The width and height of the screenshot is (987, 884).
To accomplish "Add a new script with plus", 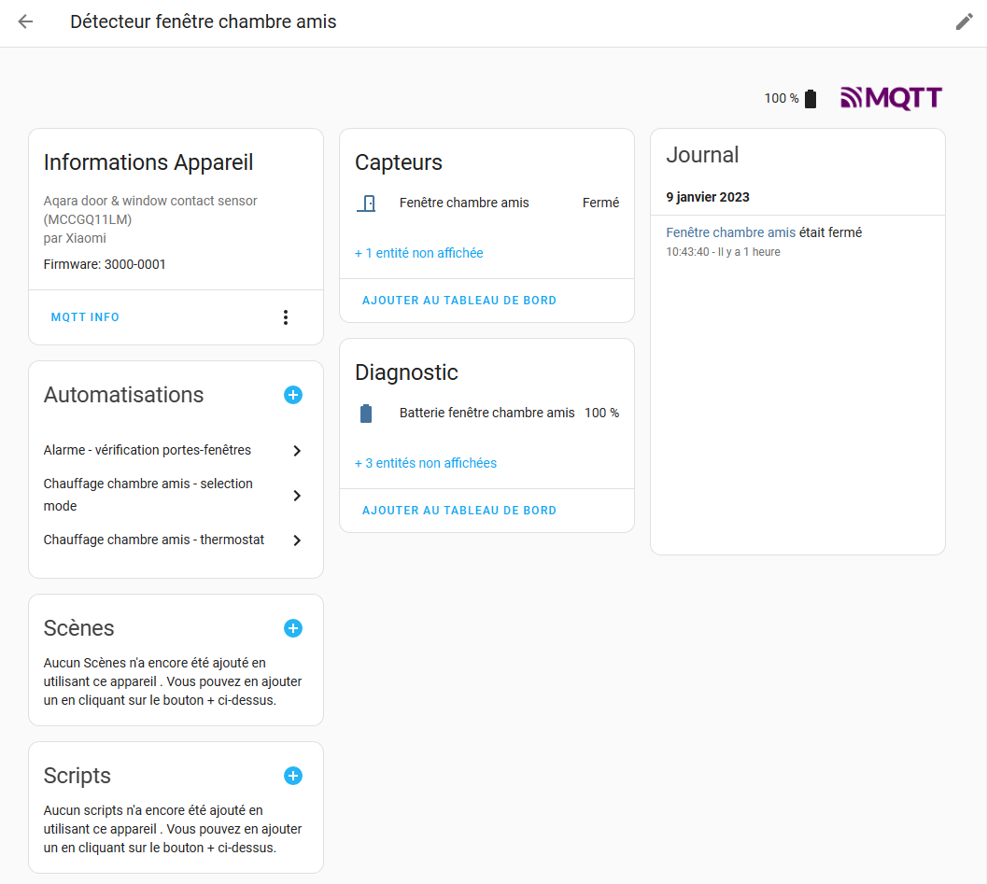I will point(292,776).
